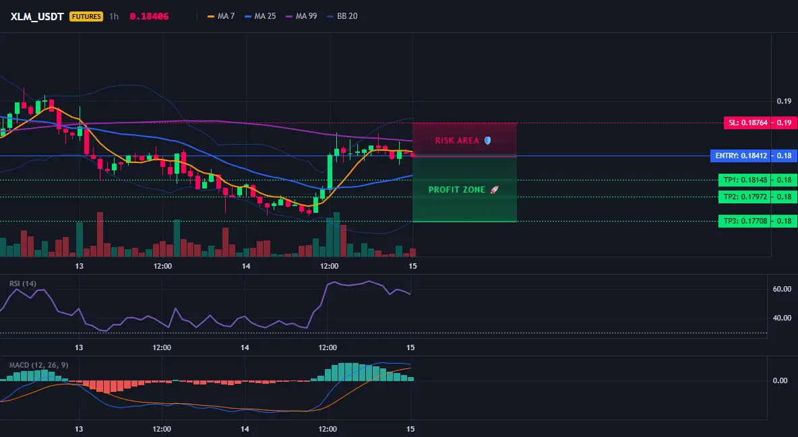Click the red 0.18406 current price
798x437 pixels.
point(149,16)
